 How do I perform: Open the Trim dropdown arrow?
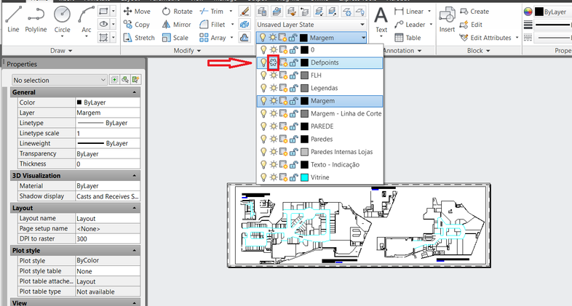click(x=231, y=12)
